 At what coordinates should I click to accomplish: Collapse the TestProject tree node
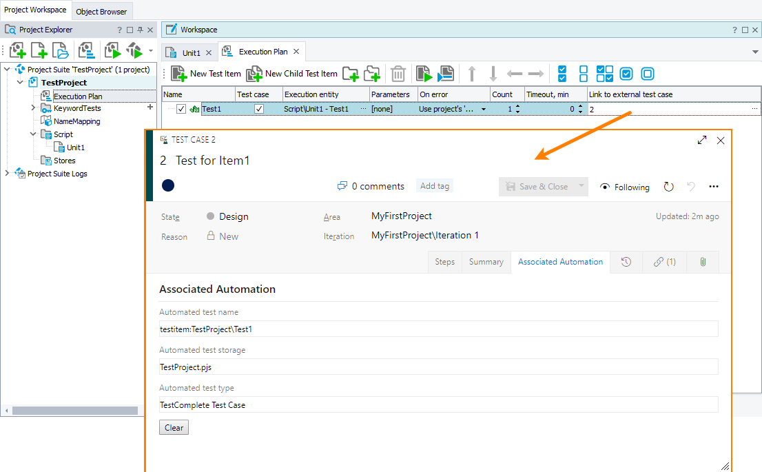click(x=19, y=82)
